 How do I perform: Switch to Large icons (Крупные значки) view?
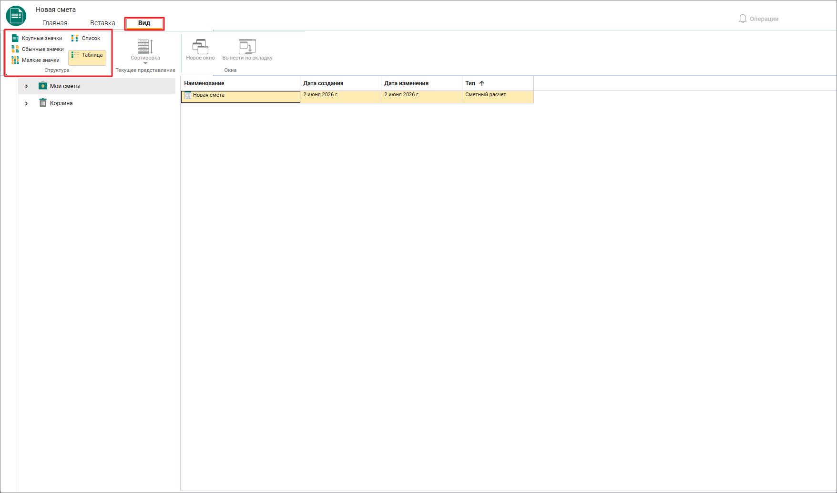(x=37, y=38)
